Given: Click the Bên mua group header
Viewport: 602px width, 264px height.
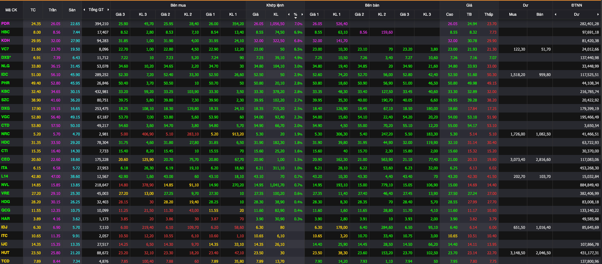Looking at the screenshot, I should click(x=178, y=5).
